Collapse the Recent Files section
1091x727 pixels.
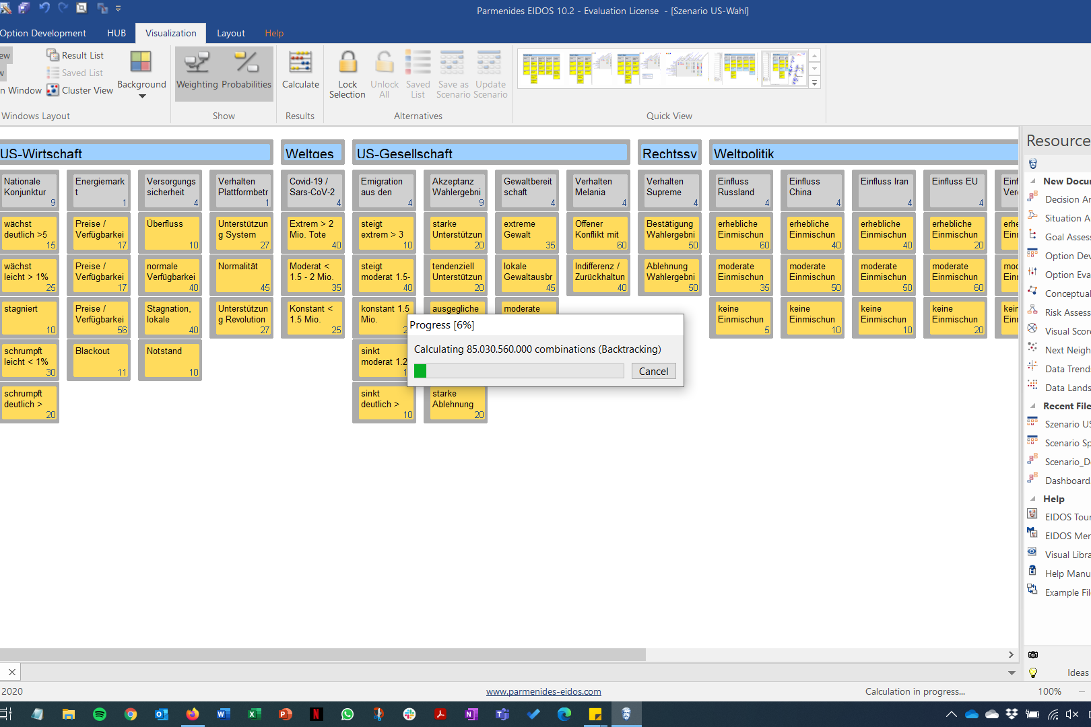[1033, 406]
